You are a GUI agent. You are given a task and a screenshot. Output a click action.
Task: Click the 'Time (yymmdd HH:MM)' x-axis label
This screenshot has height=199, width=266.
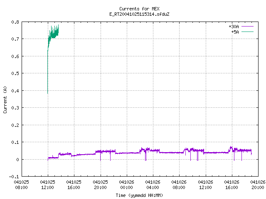pyautogui.click(x=139, y=195)
